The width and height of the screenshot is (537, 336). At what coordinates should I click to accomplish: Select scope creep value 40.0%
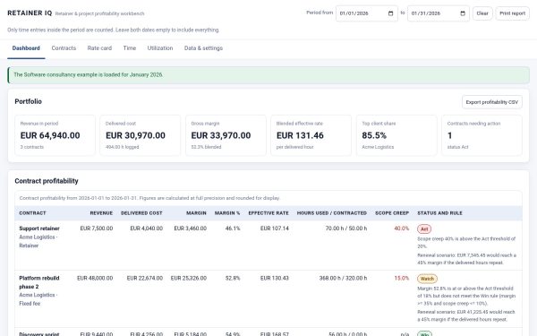tap(401, 228)
